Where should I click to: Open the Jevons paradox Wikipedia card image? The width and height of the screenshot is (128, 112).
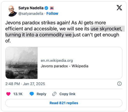pos(22,63)
